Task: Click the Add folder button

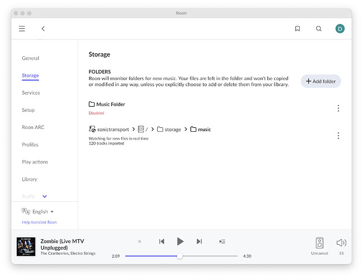Action: tap(321, 81)
